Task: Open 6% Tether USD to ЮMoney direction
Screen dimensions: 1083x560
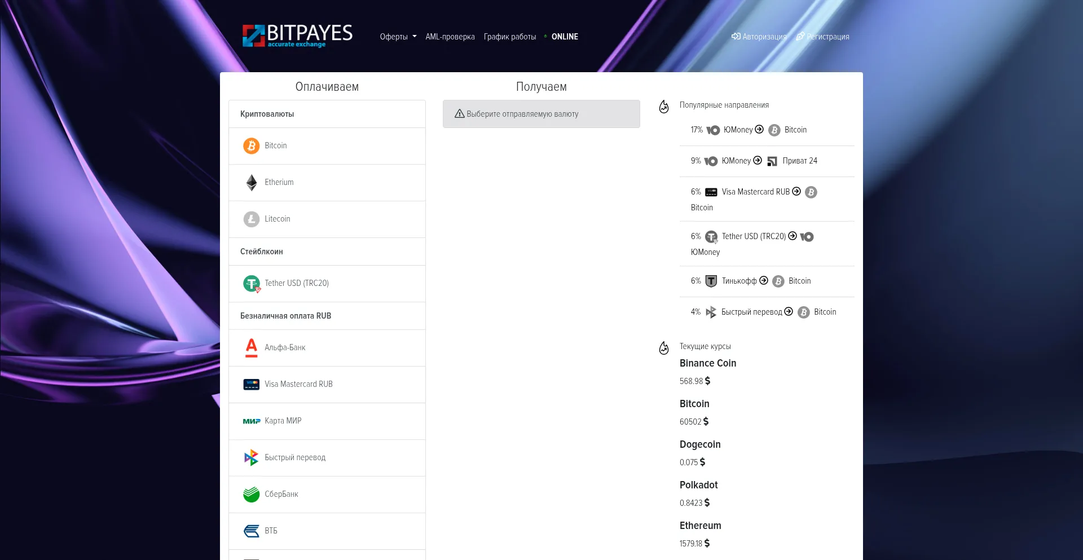Action: point(767,244)
